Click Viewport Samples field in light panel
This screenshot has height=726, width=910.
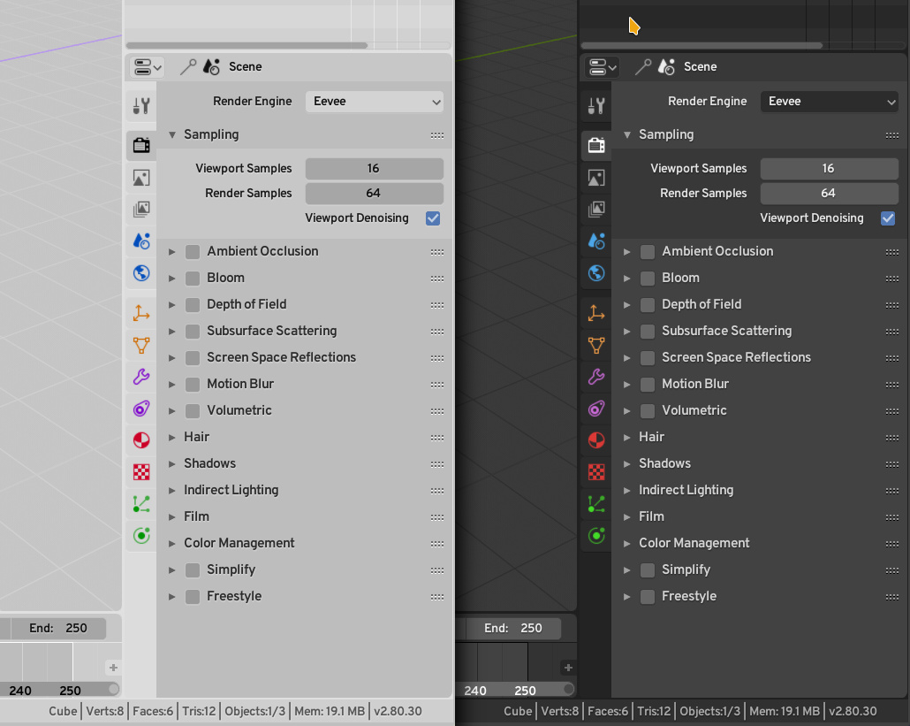[375, 168]
